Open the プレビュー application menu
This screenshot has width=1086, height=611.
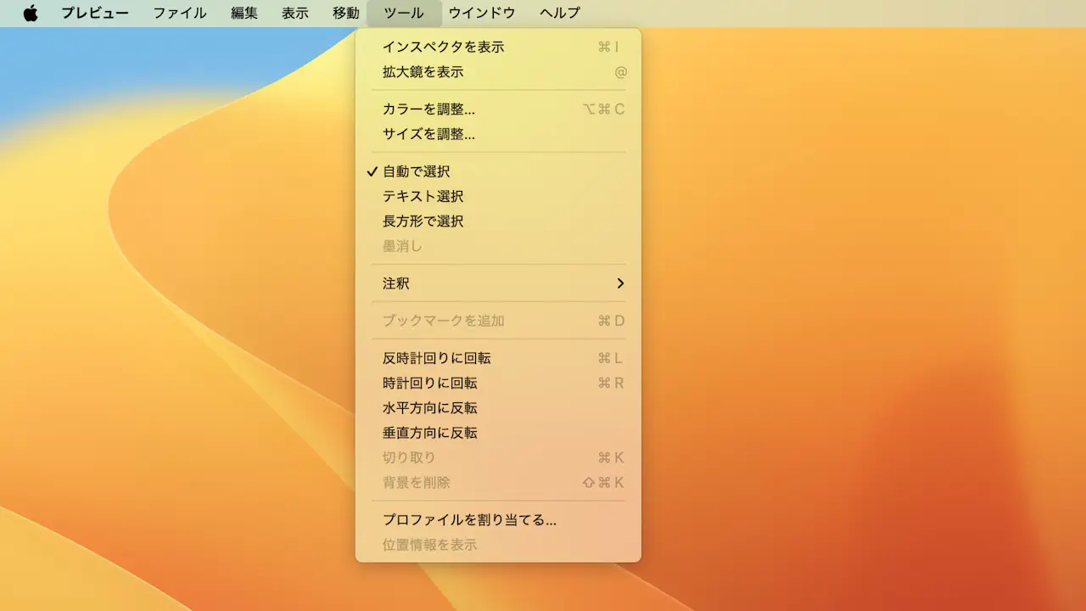click(95, 13)
